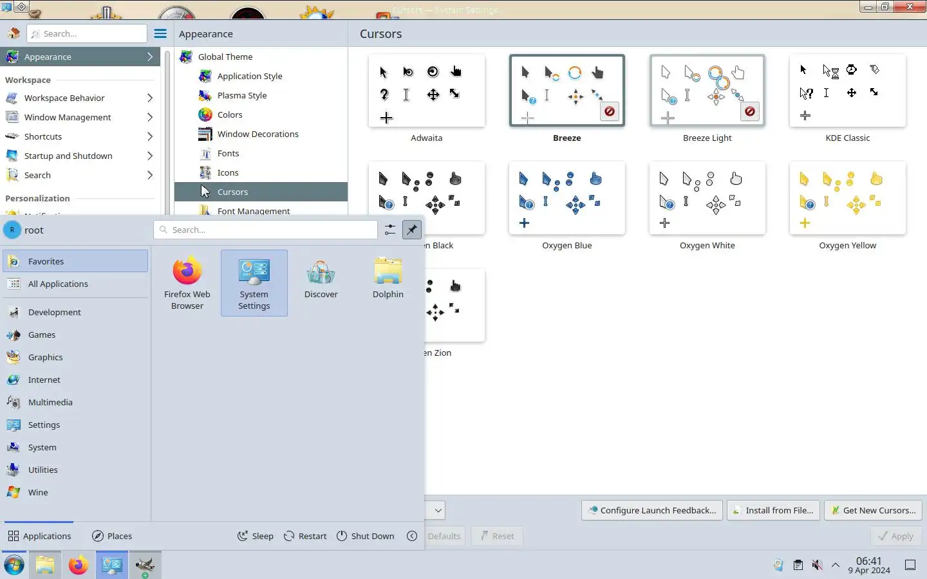
Task: Click the launcher search field
Action: point(266,230)
